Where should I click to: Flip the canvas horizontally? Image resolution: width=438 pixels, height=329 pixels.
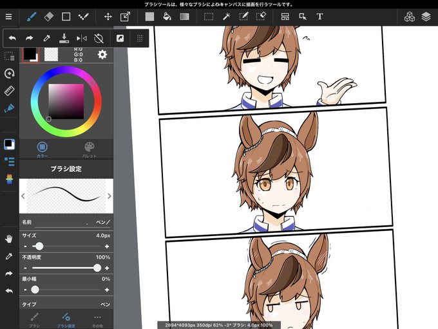pyautogui.click(x=81, y=38)
